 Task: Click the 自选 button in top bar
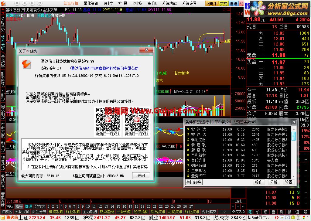(x=234, y=3)
